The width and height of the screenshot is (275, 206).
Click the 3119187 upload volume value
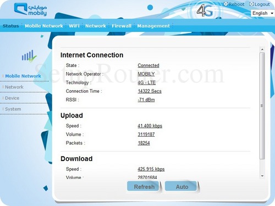[146, 135]
